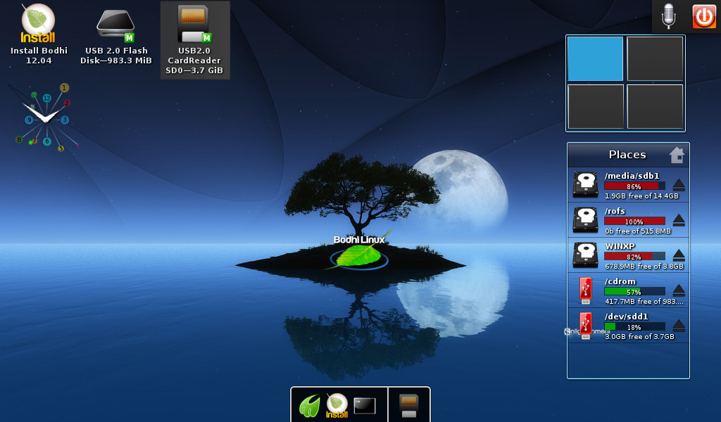Switch to the bottom-left virtual desktop
The height and width of the screenshot is (422, 721).
point(596,106)
